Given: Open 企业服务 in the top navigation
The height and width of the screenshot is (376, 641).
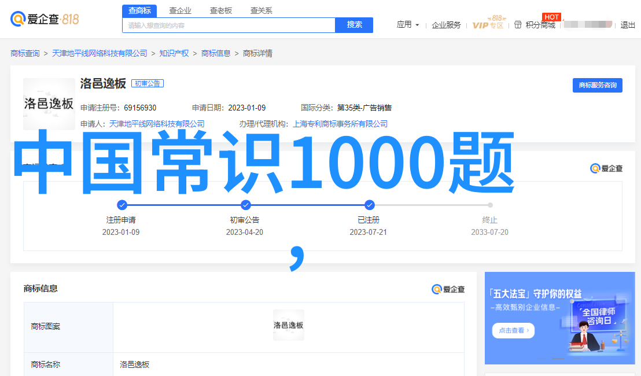Looking at the screenshot, I should [446, 25].
